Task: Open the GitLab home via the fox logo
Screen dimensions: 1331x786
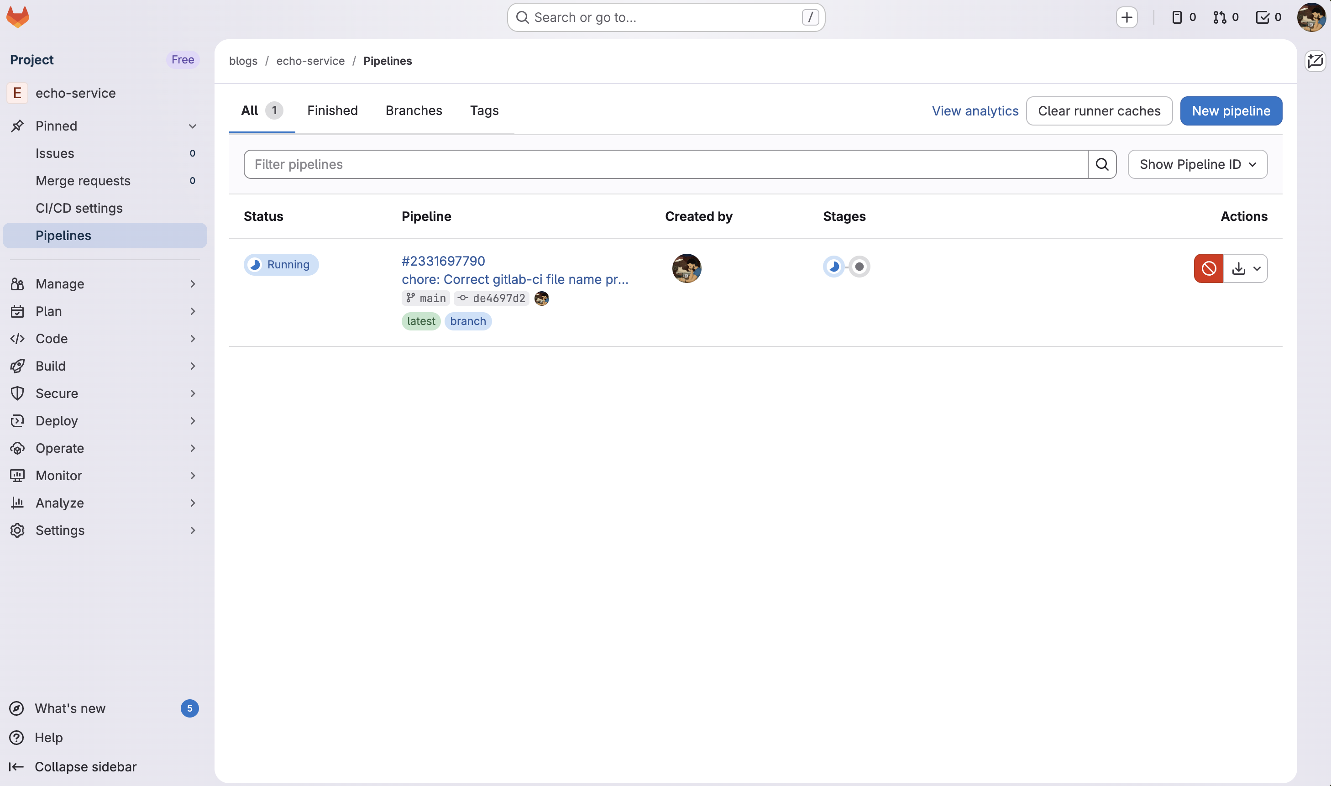Action: [x=17, y=16]
